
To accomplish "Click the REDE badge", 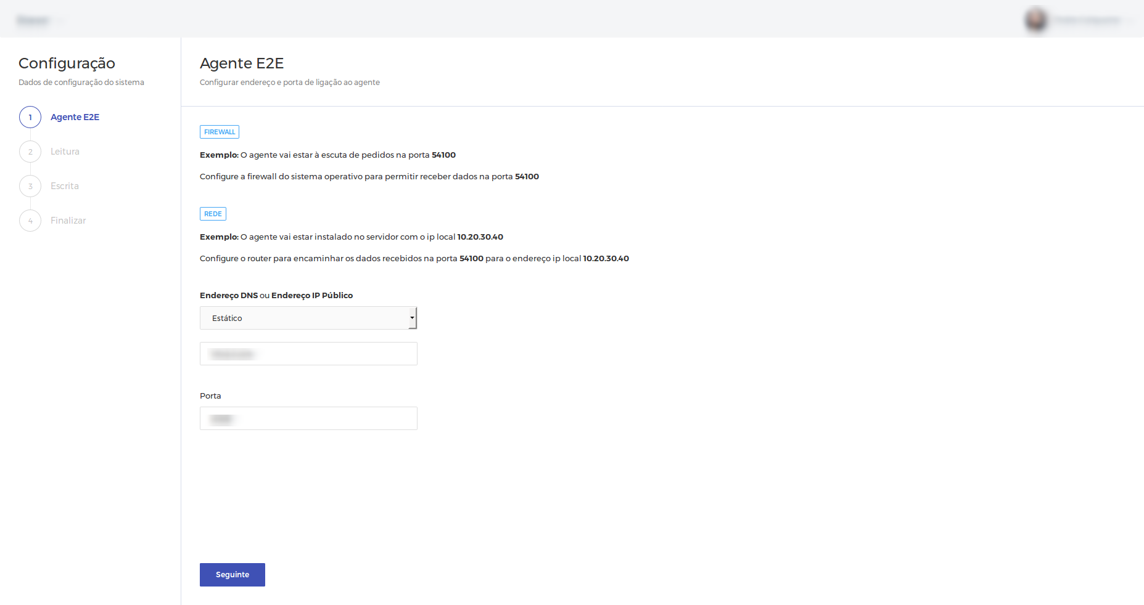I will (x=213, y=214).
